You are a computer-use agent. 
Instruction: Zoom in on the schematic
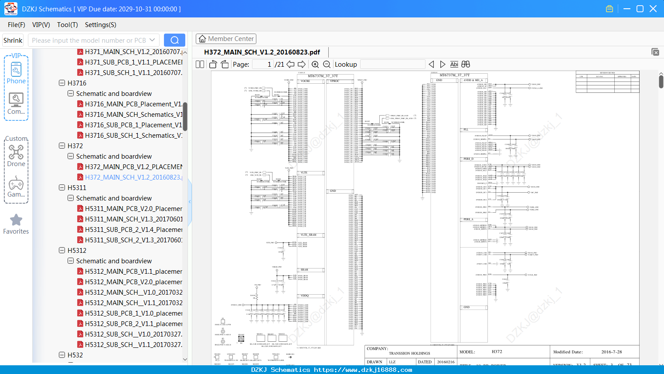(x=315, y=64)
